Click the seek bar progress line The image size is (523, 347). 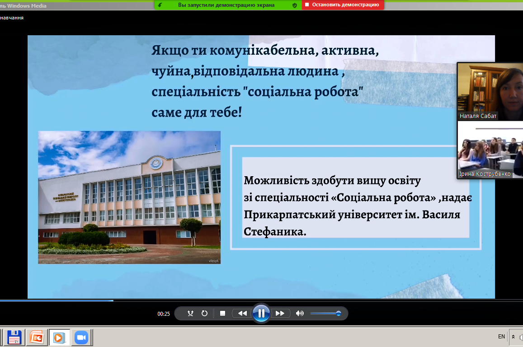click(57, 300)
